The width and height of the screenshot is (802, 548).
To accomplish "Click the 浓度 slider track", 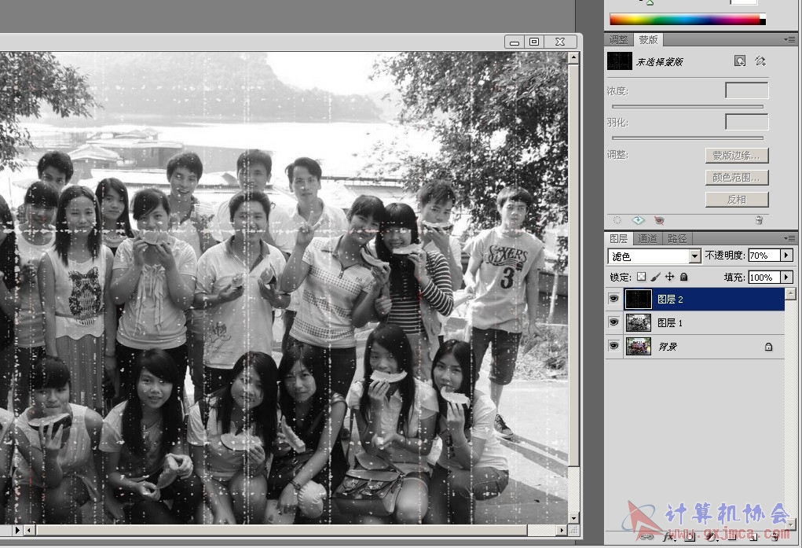I will [687, 106].
